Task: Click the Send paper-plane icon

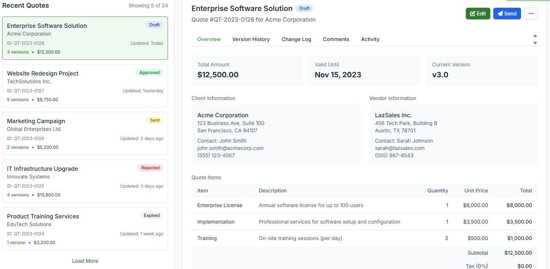Action: coord(500,14)
